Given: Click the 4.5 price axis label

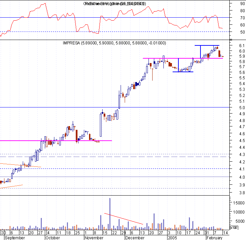Looking at the screenshot, I should (242, 141).
